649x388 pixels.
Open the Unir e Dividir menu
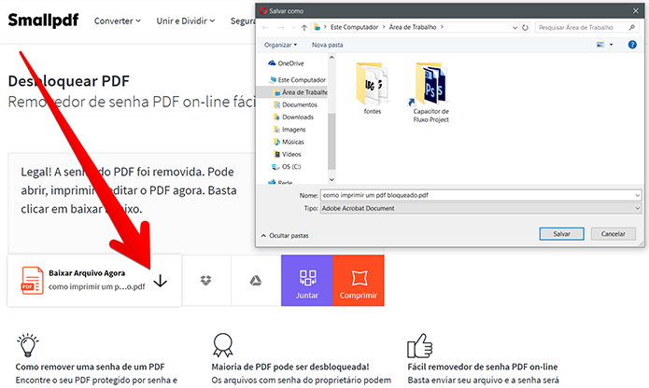click(x=186, y=21)
